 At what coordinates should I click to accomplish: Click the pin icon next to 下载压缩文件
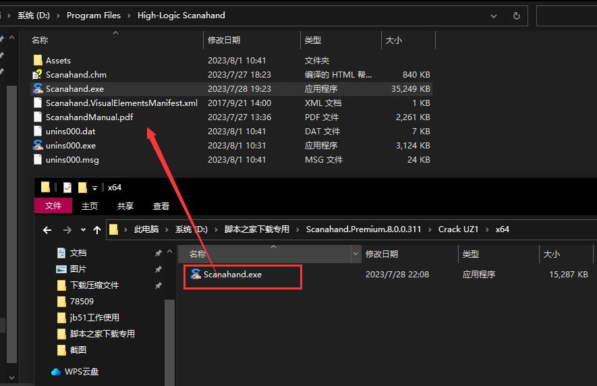pos(159,285)
